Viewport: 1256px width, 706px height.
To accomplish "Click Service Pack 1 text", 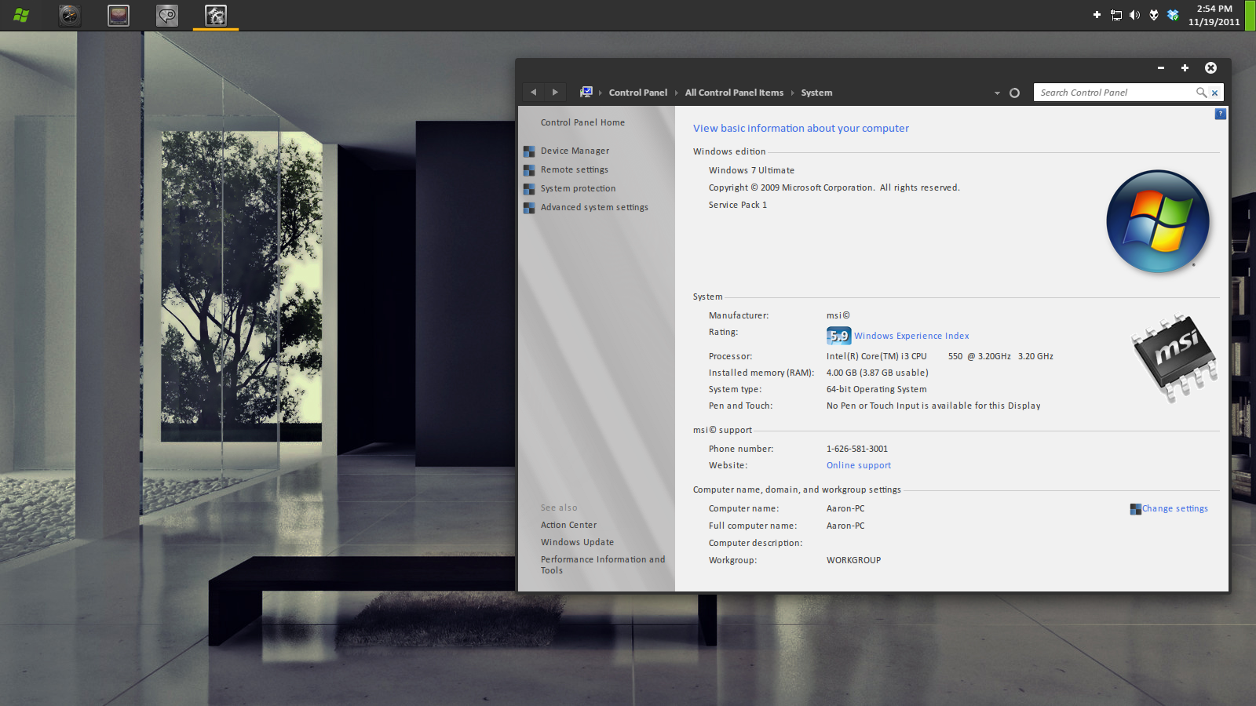I will [x=737, y=205].
